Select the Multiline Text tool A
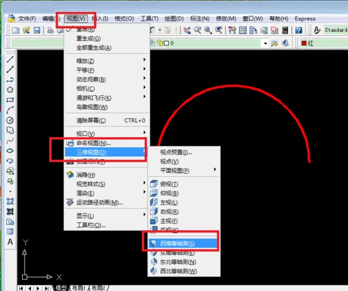This screenshot has height=291, width=348. (x=10, y=242)
